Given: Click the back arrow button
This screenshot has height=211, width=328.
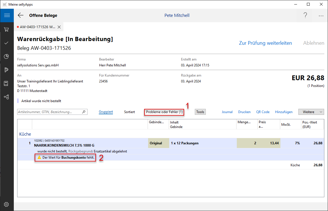Looking at the screenshot, I should click(x=21, y=15).
